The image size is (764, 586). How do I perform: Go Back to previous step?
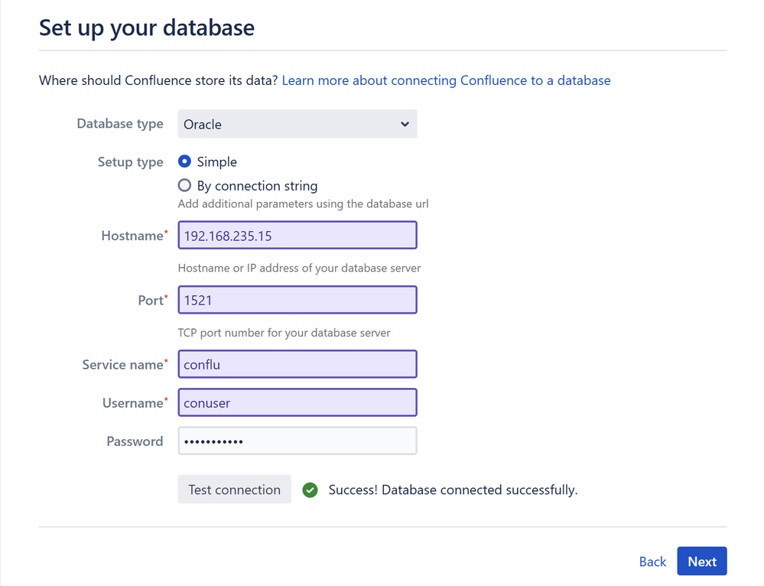652,562
